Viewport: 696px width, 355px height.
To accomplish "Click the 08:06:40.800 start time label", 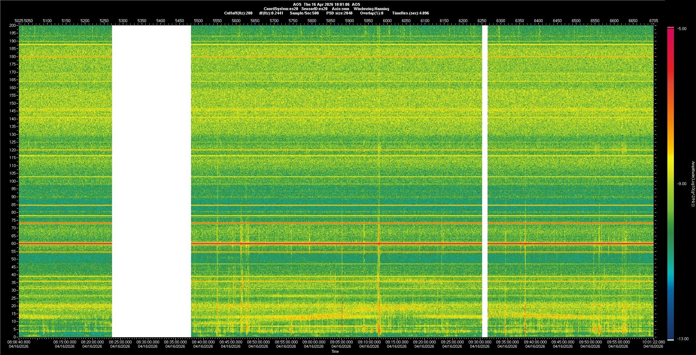I will 19,342.
